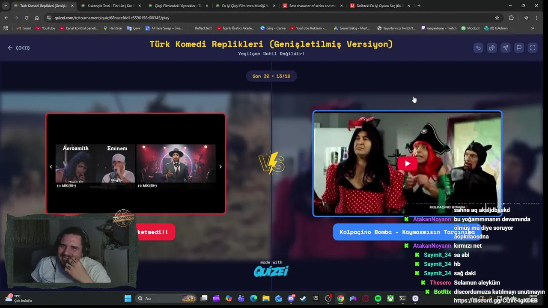Open the Kanal kontrol paneli bookmark
The height and width of the screenshot is (308, 548).
(x=79, y=28)
